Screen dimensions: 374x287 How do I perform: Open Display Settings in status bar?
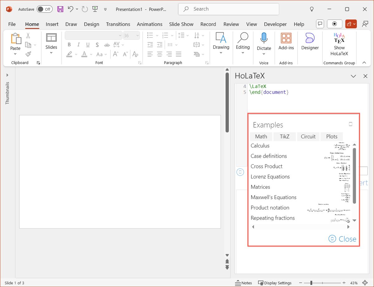tap(275, 283)
